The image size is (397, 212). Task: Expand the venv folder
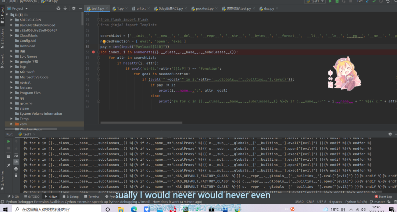coord(11,124)
